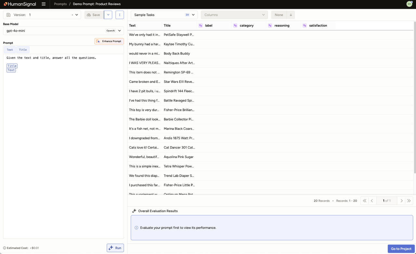This screenshot has width=416, height=254.
Task: Click the reasoning column header
Action: [282, 25]
